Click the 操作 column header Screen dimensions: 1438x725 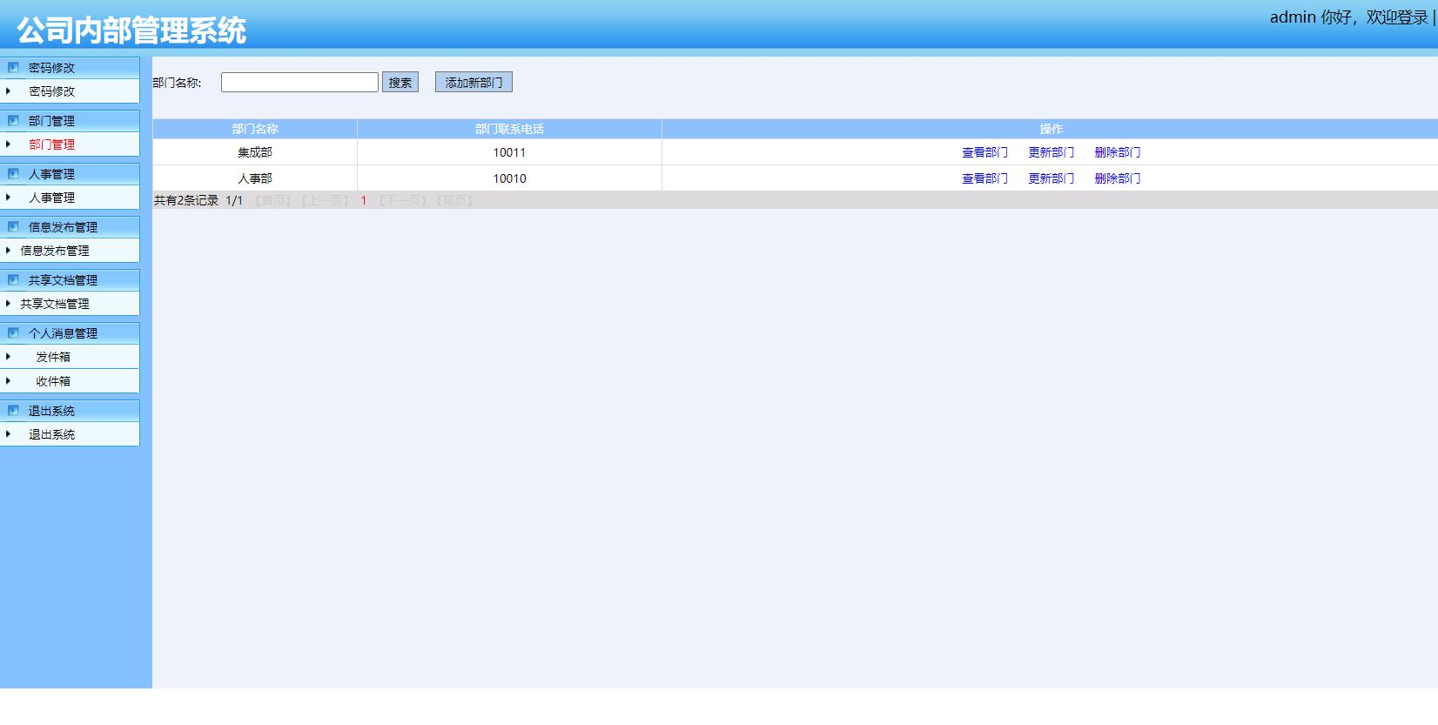click(x=1051, y=129)
